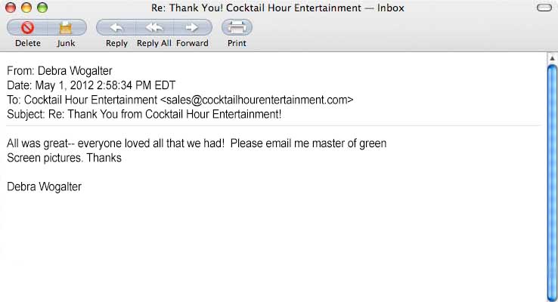Print the email using the printer icon

coord(237,27)
